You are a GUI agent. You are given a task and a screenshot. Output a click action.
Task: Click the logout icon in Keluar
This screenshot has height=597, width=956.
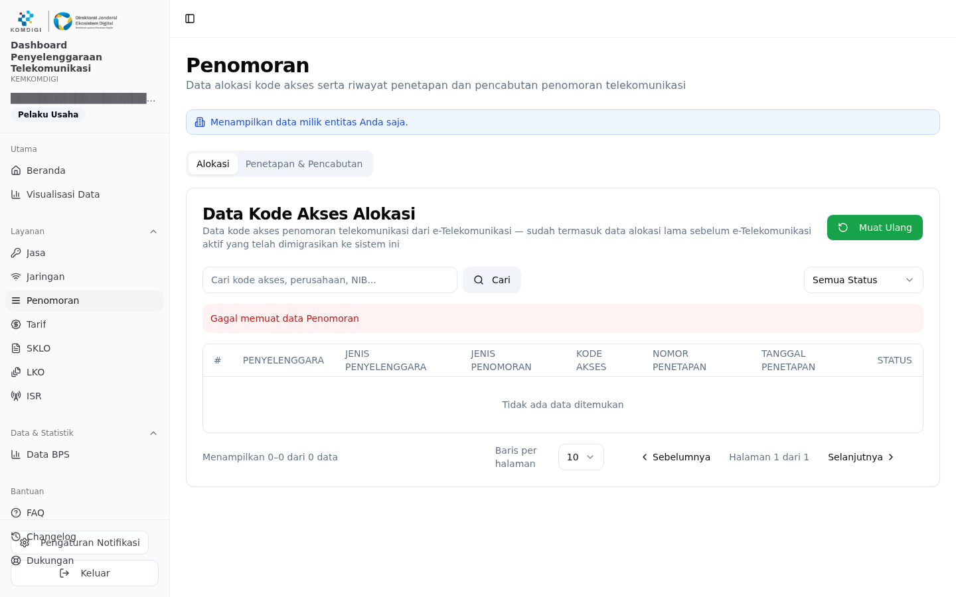tap(64, 573)
